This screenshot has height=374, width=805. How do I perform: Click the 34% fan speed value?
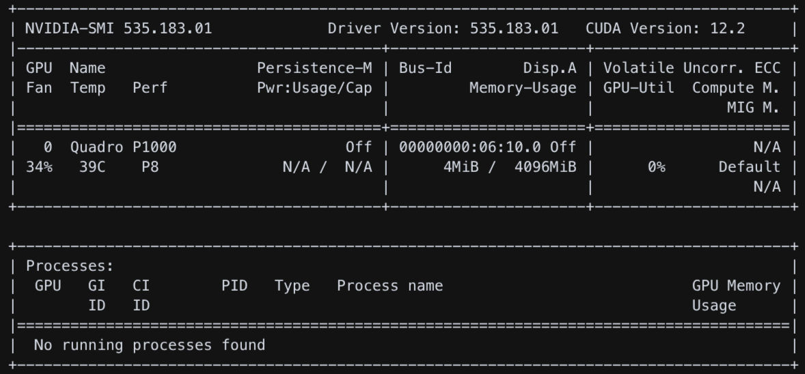coord(39,167)
